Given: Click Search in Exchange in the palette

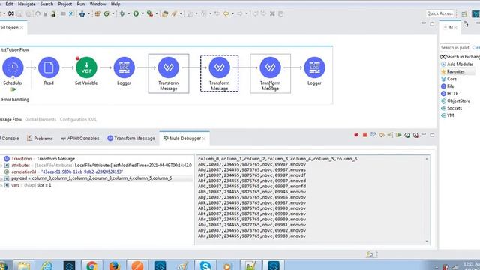Looking at the screenshot, I should [x=460, y=57].
